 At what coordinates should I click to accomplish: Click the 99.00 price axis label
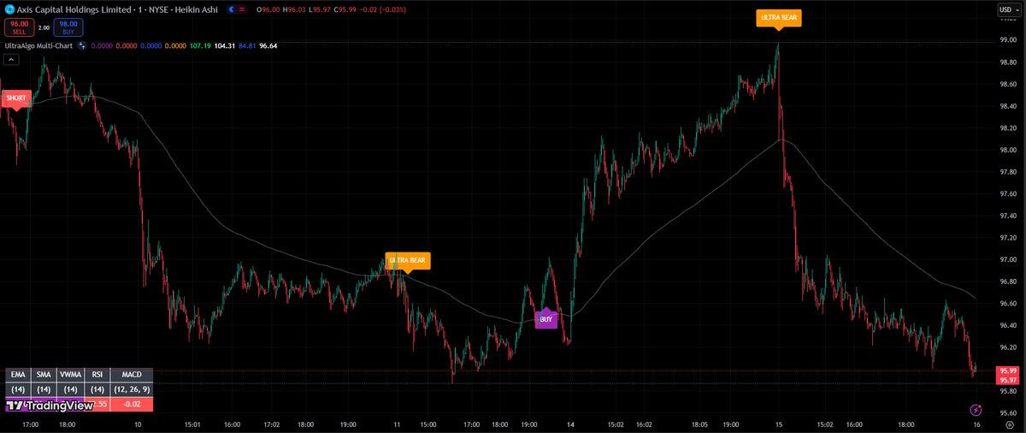[x=1007, y=40]
